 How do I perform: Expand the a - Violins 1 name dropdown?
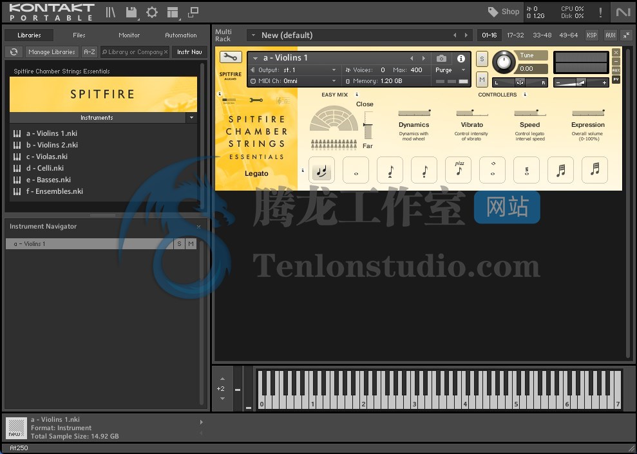pos(256,58)
